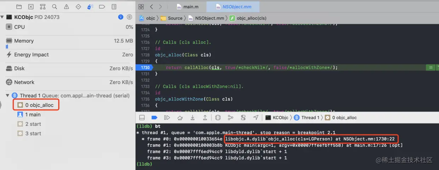Click the Step Over debug button
Viewport: 439px width, 170px height.
click(x=180, y=117)
